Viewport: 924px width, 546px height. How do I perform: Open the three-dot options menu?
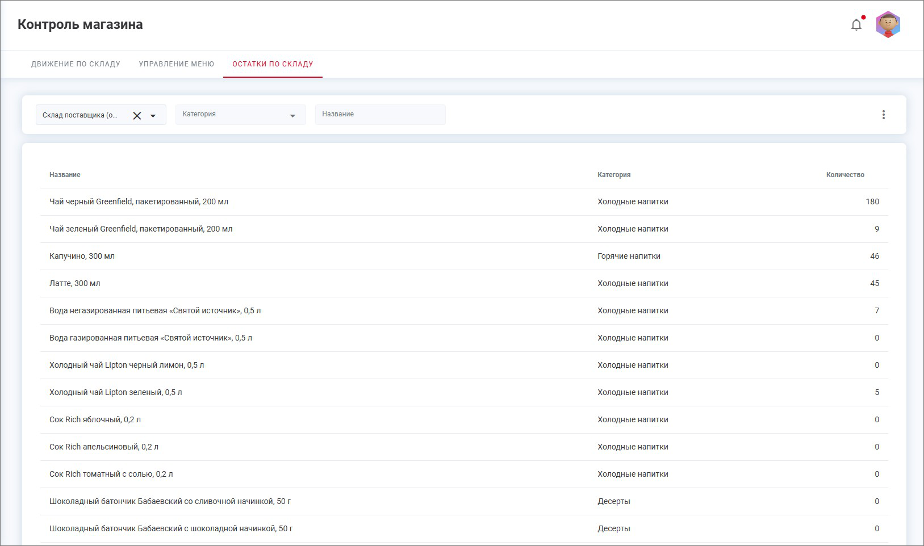[x=883, y=115]
